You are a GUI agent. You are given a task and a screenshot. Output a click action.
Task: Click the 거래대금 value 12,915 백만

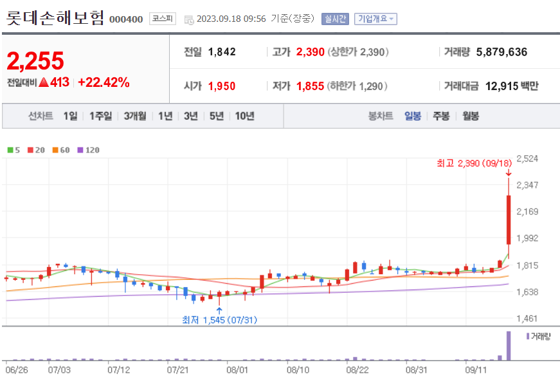coord(512,86)
